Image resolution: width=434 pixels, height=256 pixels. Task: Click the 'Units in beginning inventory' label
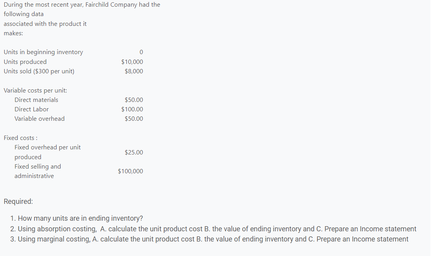coord(43,52)
